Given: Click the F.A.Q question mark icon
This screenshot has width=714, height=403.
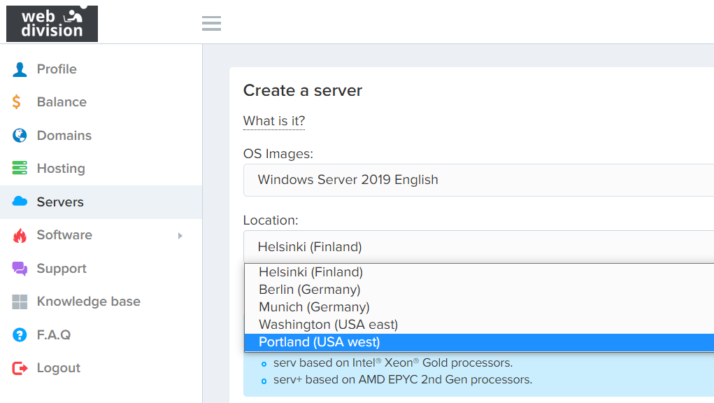Looking at the screenshot, I should click(20, 335).
